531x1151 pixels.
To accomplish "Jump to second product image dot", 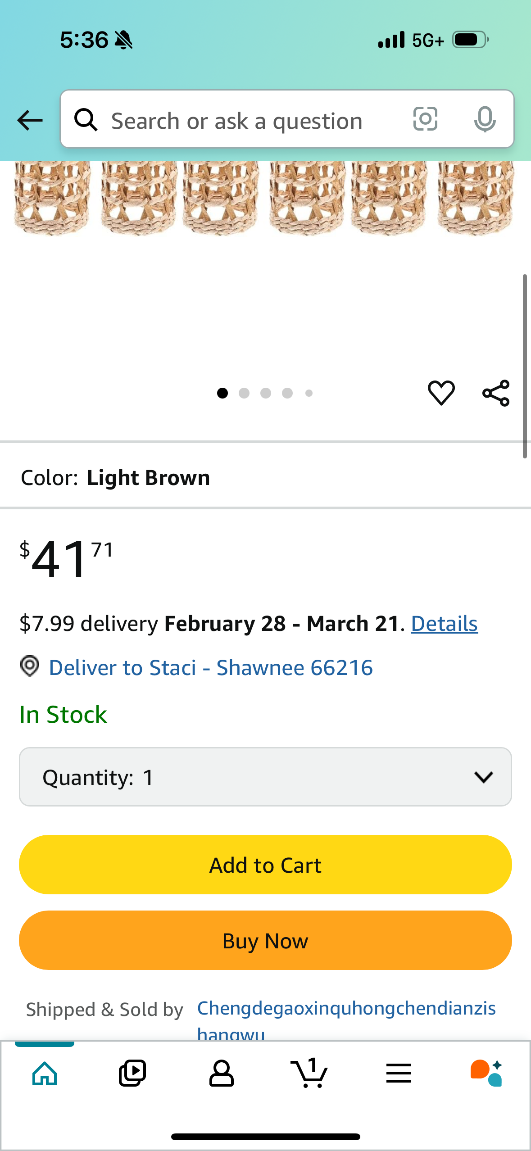I will [244, 393].
